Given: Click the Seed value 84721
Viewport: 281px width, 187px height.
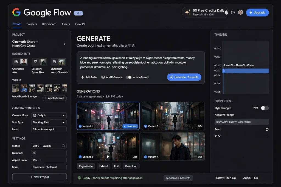Looking at the screenshot, I should coord(218,136).
